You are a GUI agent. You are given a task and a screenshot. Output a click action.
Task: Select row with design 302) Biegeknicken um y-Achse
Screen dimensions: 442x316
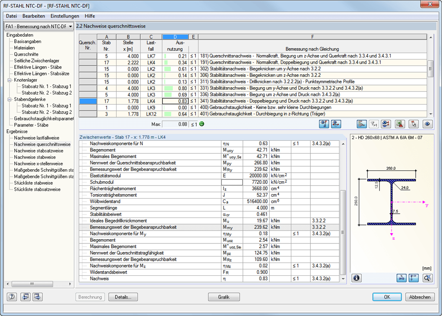tap(253, 69)
